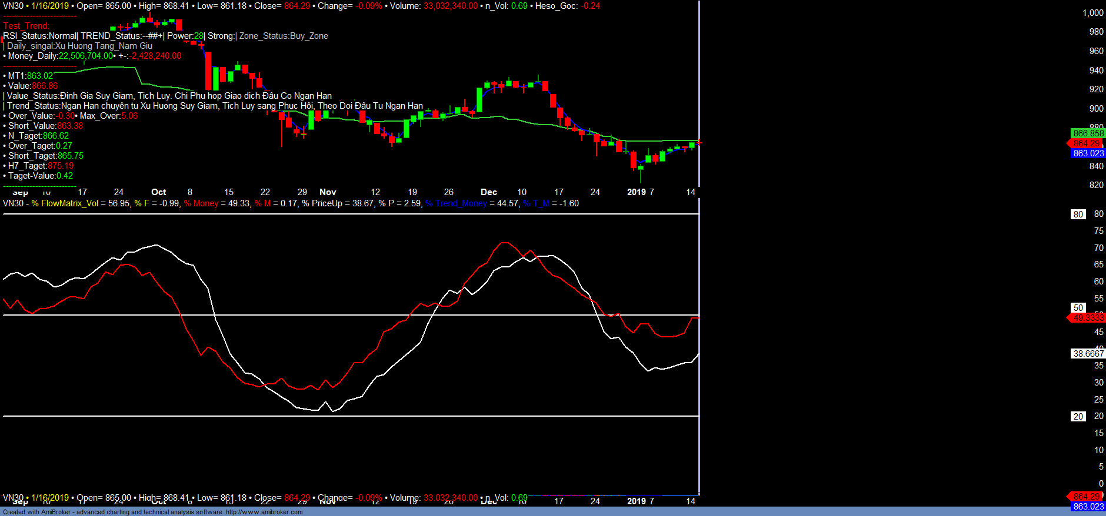Viewport: 1106px width, 516px height.
Task: Click the Zone_Status:Buy_Zone text
Action: [x=284, y=36]
